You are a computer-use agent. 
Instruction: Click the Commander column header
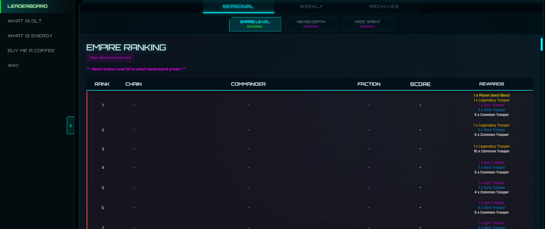click(248, 84)
